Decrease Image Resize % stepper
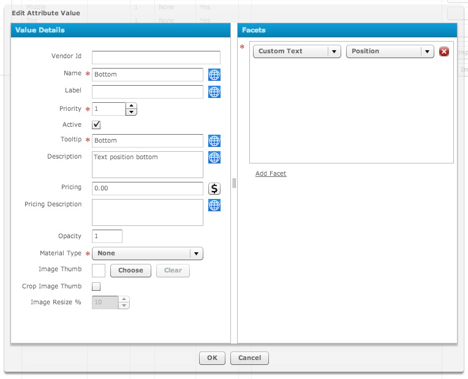This screenshot has width=468, height=379. point(124,306)
